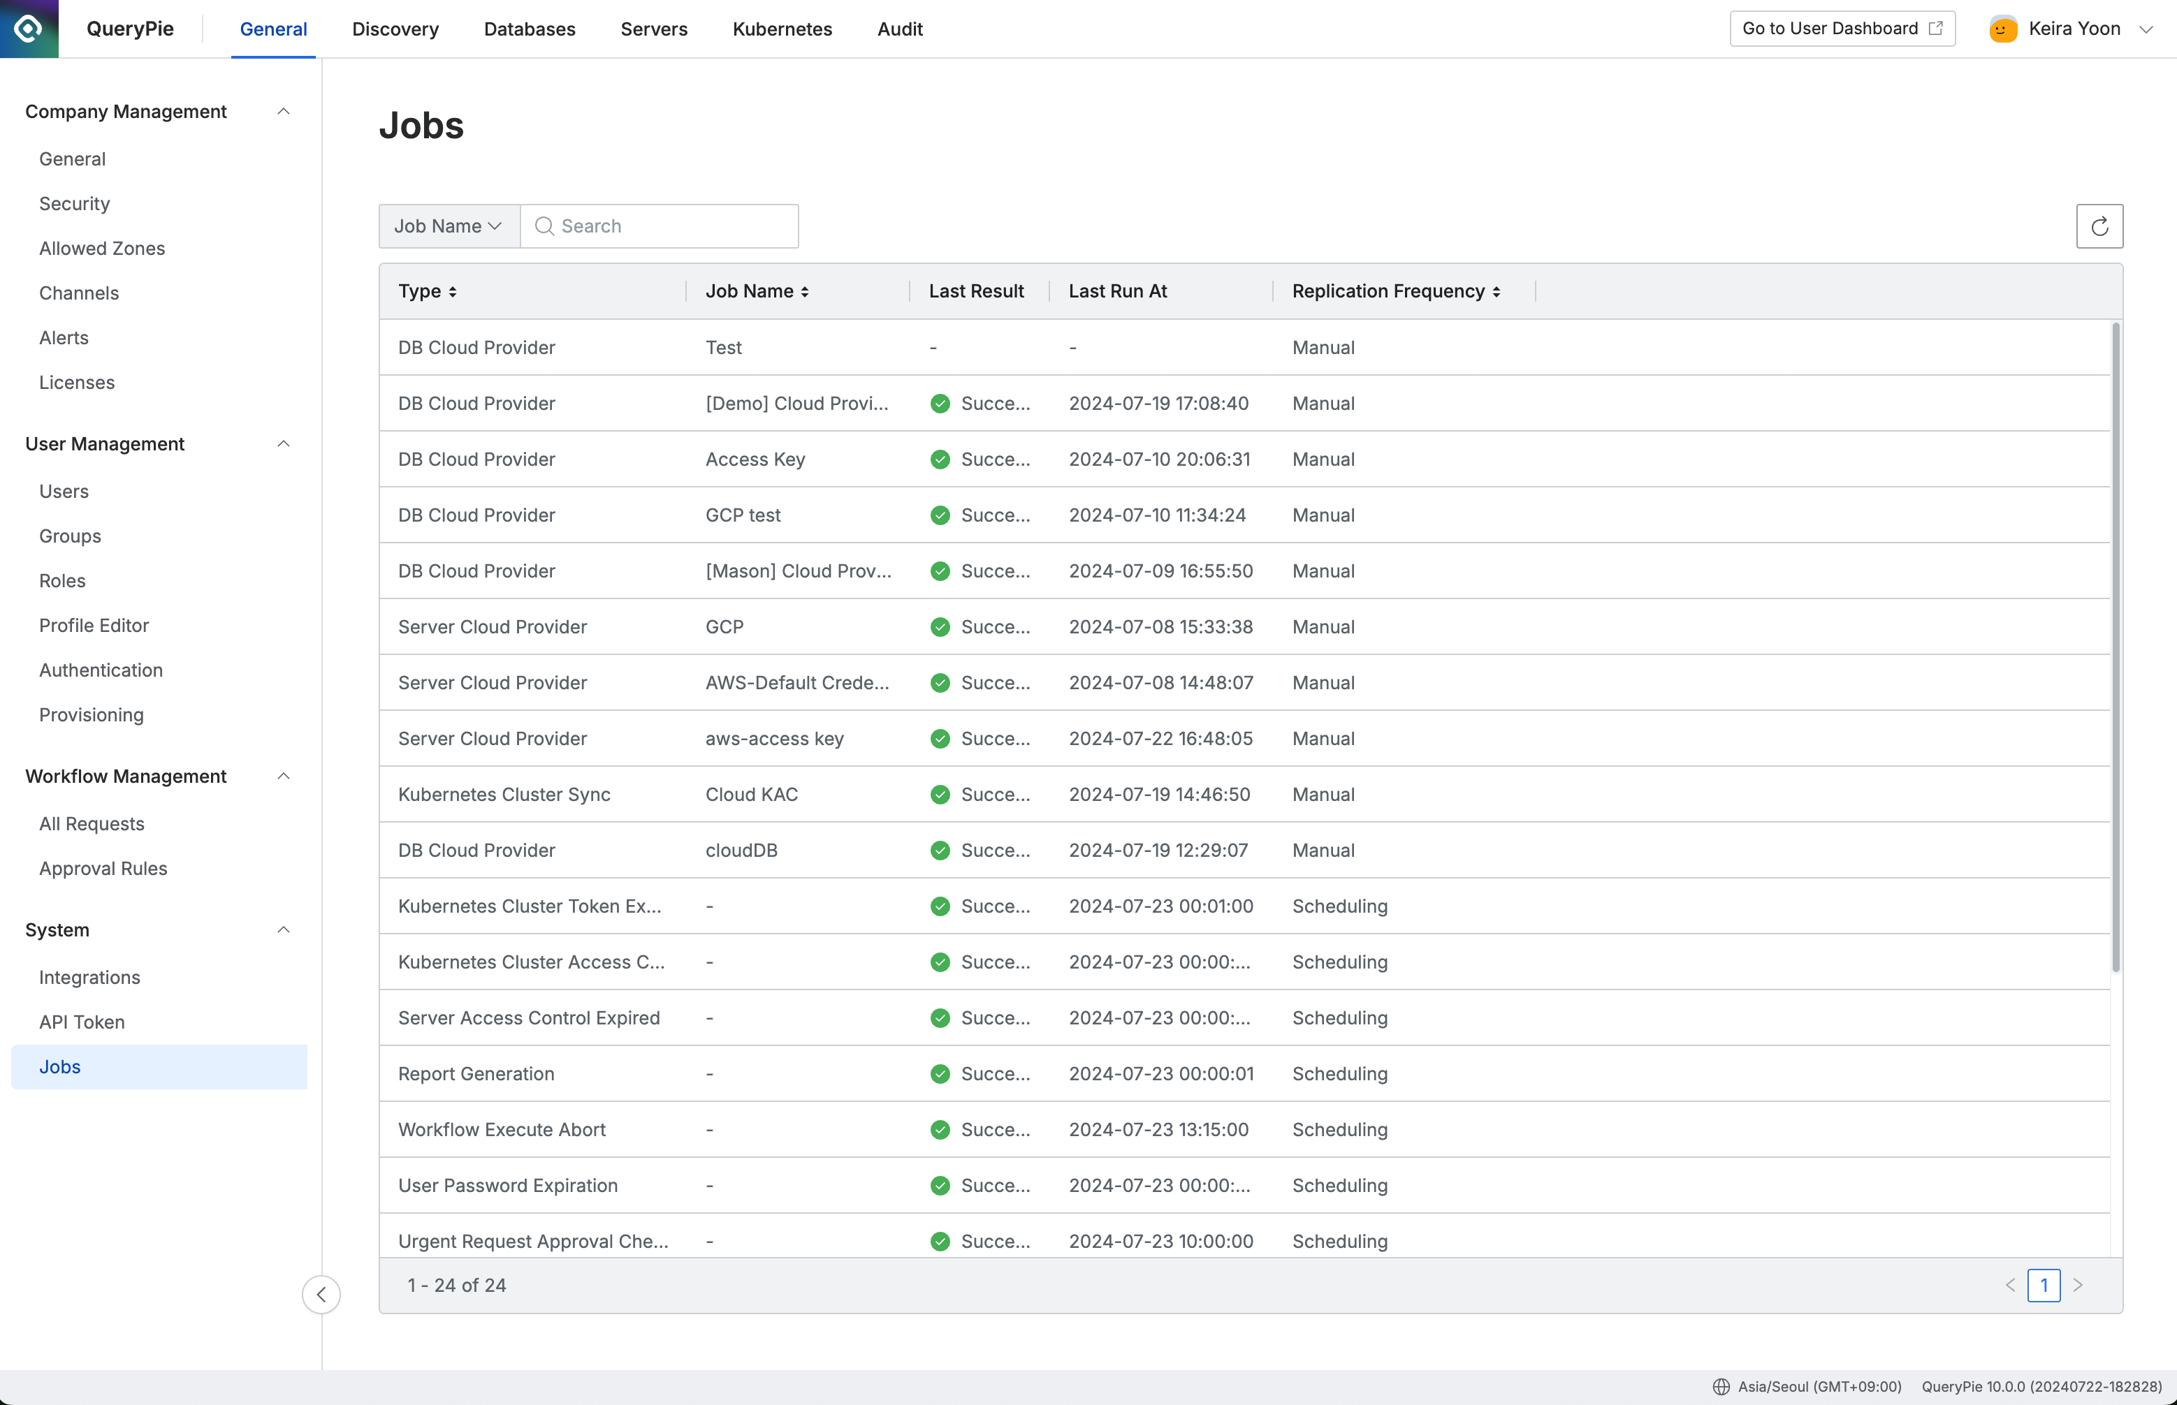Viewport: 2177px width, 1405px height.
Task: Open the API Token sidebar link
Action: (x=81, y=1022)
